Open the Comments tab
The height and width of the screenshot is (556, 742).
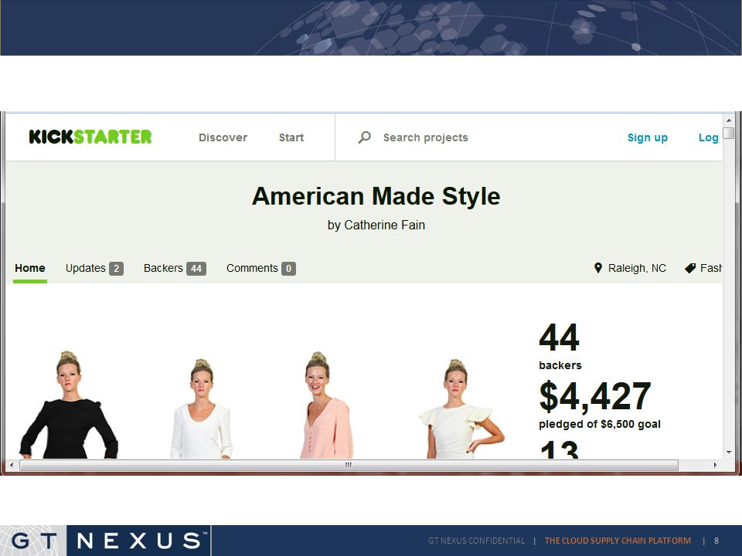(x=260, y=269)
